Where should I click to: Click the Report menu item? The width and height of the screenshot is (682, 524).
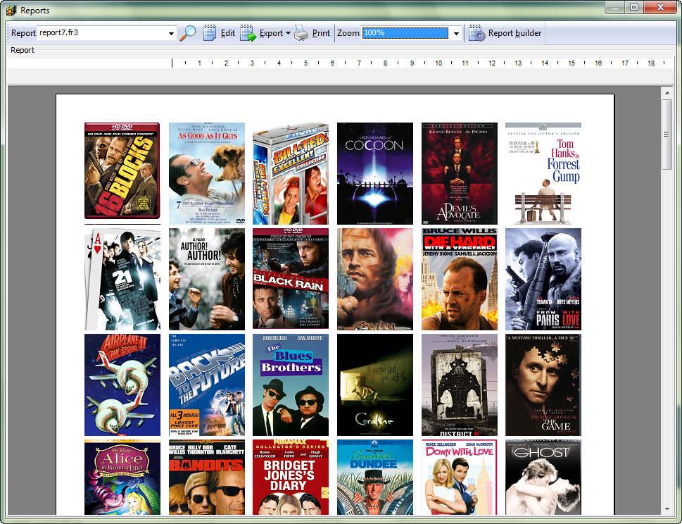coord(23,50)
